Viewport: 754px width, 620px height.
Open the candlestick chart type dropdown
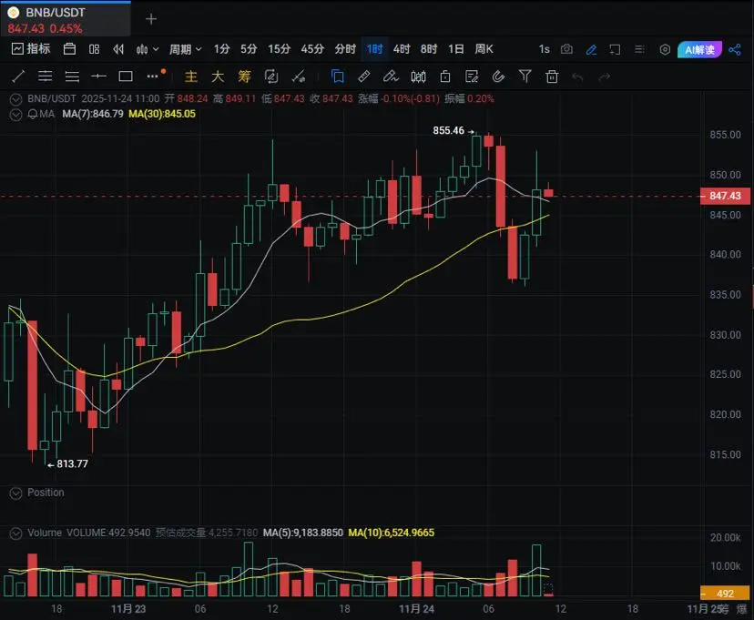148,49
